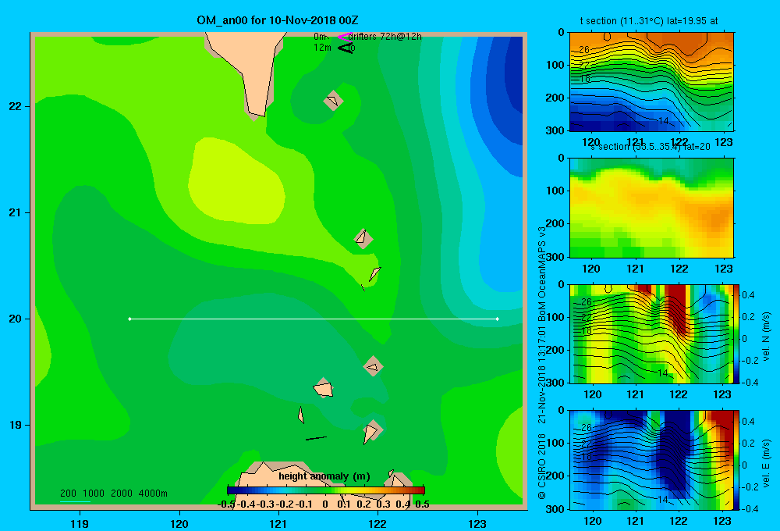780x531 pixels.
Task: Click the magenta drifter arrow legend symbol
Action: [345, 37]
